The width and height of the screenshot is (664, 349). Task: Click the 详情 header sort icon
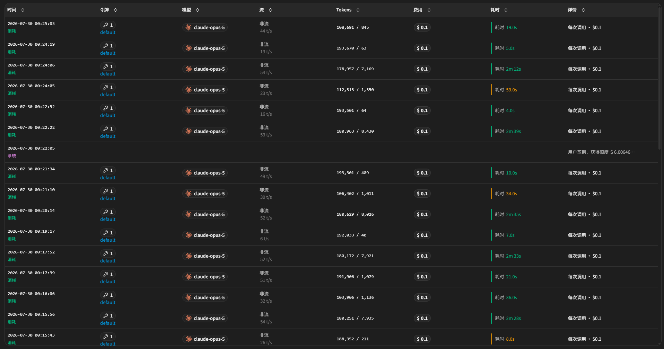[x=583, y=10]
